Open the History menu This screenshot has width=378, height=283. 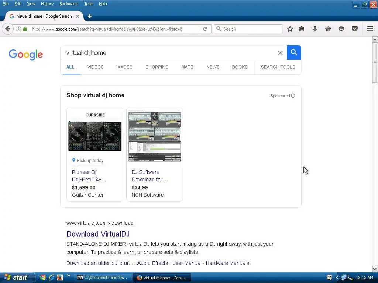pos(47,4)
